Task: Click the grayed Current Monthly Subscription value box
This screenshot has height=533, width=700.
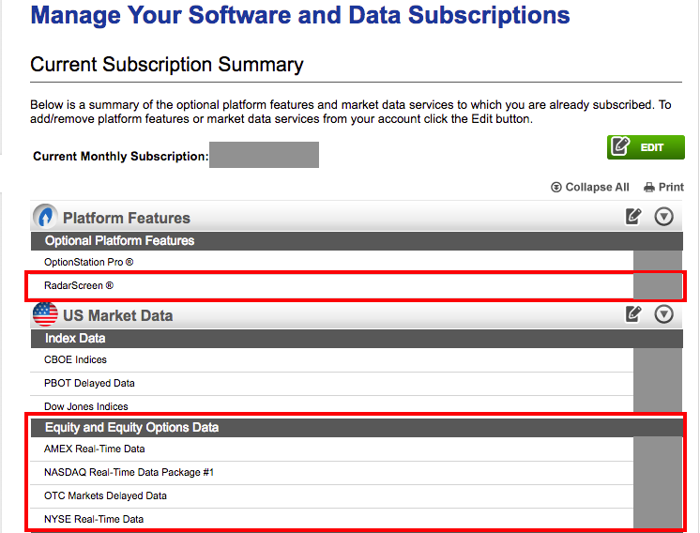Action: click(x=264, y=155)
